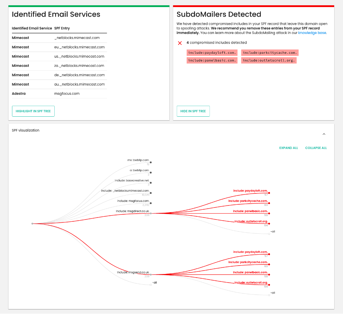Click the root node of SPF tree
The height and width of the screenshot is (314, 343).
(32, 223)
